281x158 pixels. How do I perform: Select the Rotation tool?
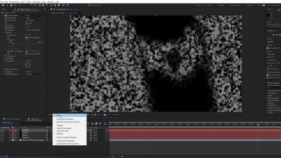click(31, 5)
